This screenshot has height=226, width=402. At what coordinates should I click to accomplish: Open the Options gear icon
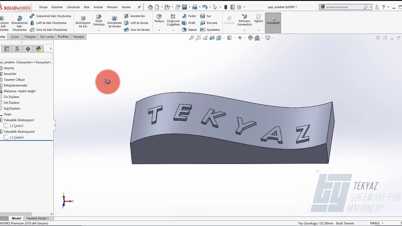(239, 7)
